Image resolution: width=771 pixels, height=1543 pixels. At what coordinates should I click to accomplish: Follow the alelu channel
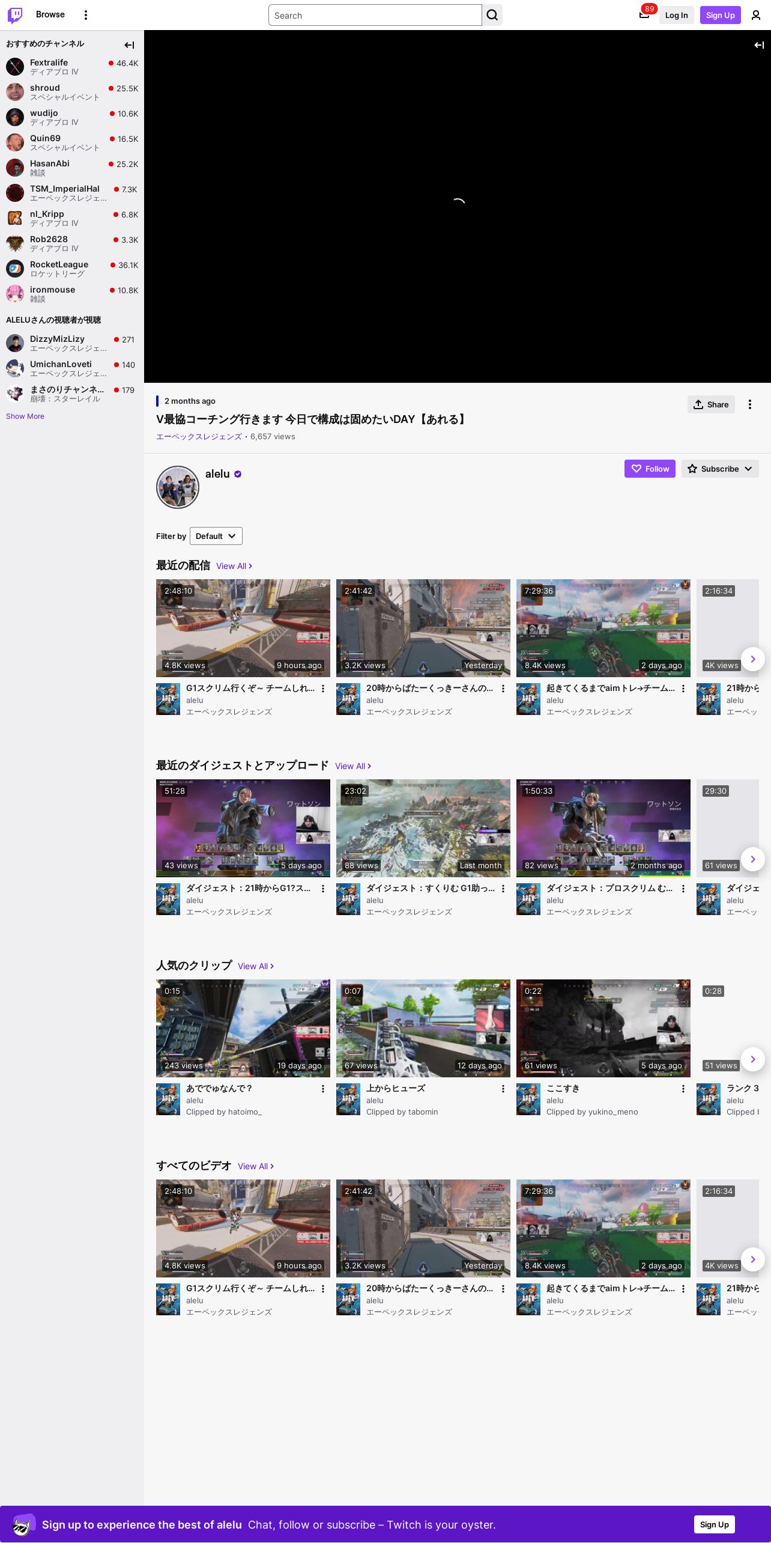(650, 469)
